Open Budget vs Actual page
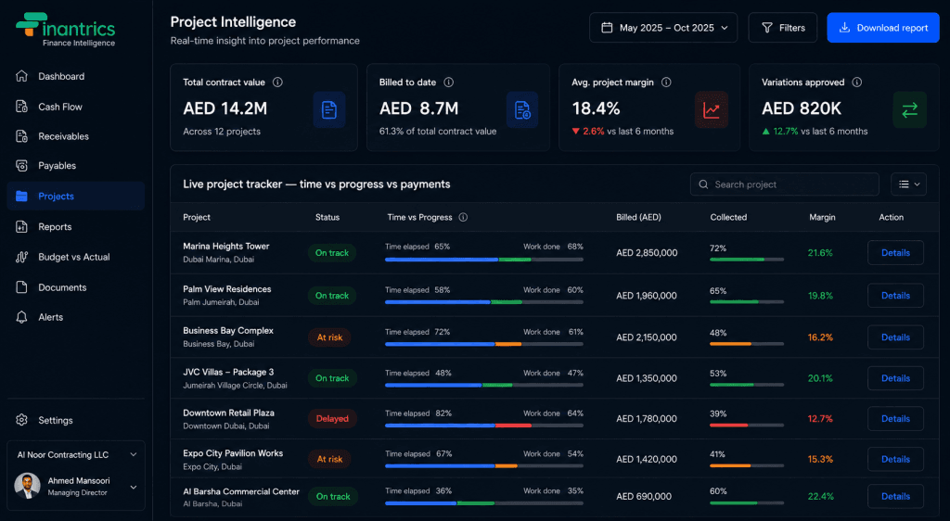 pyautogui.click(x=76, y=257)
